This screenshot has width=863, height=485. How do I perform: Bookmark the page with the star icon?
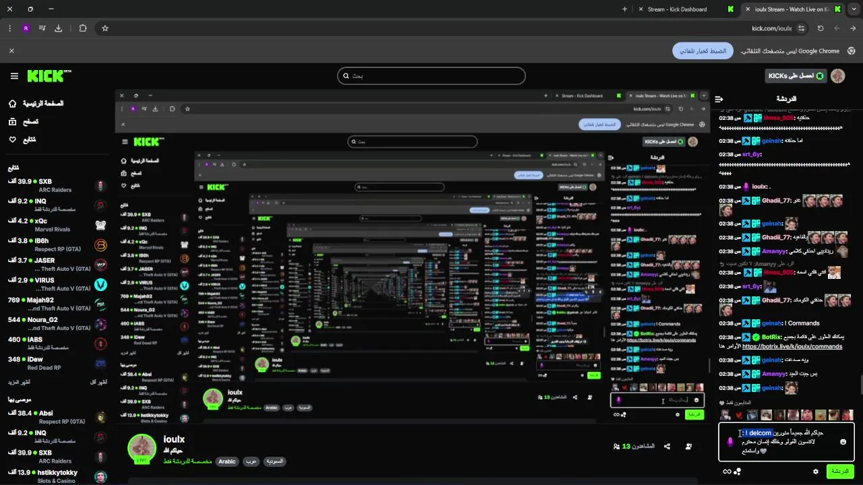pos(105,28)
